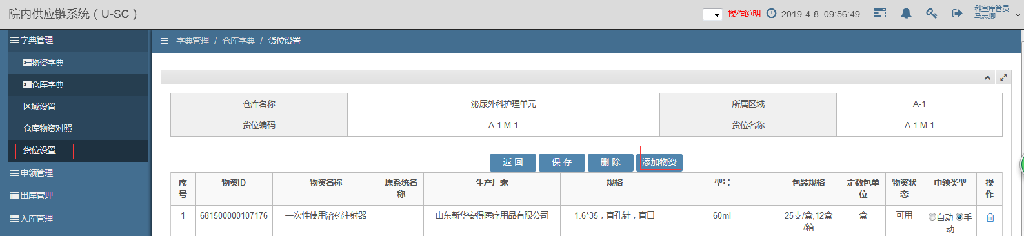
Task: Click user name 科室库管员 马志卿
Action: (992, 12)
